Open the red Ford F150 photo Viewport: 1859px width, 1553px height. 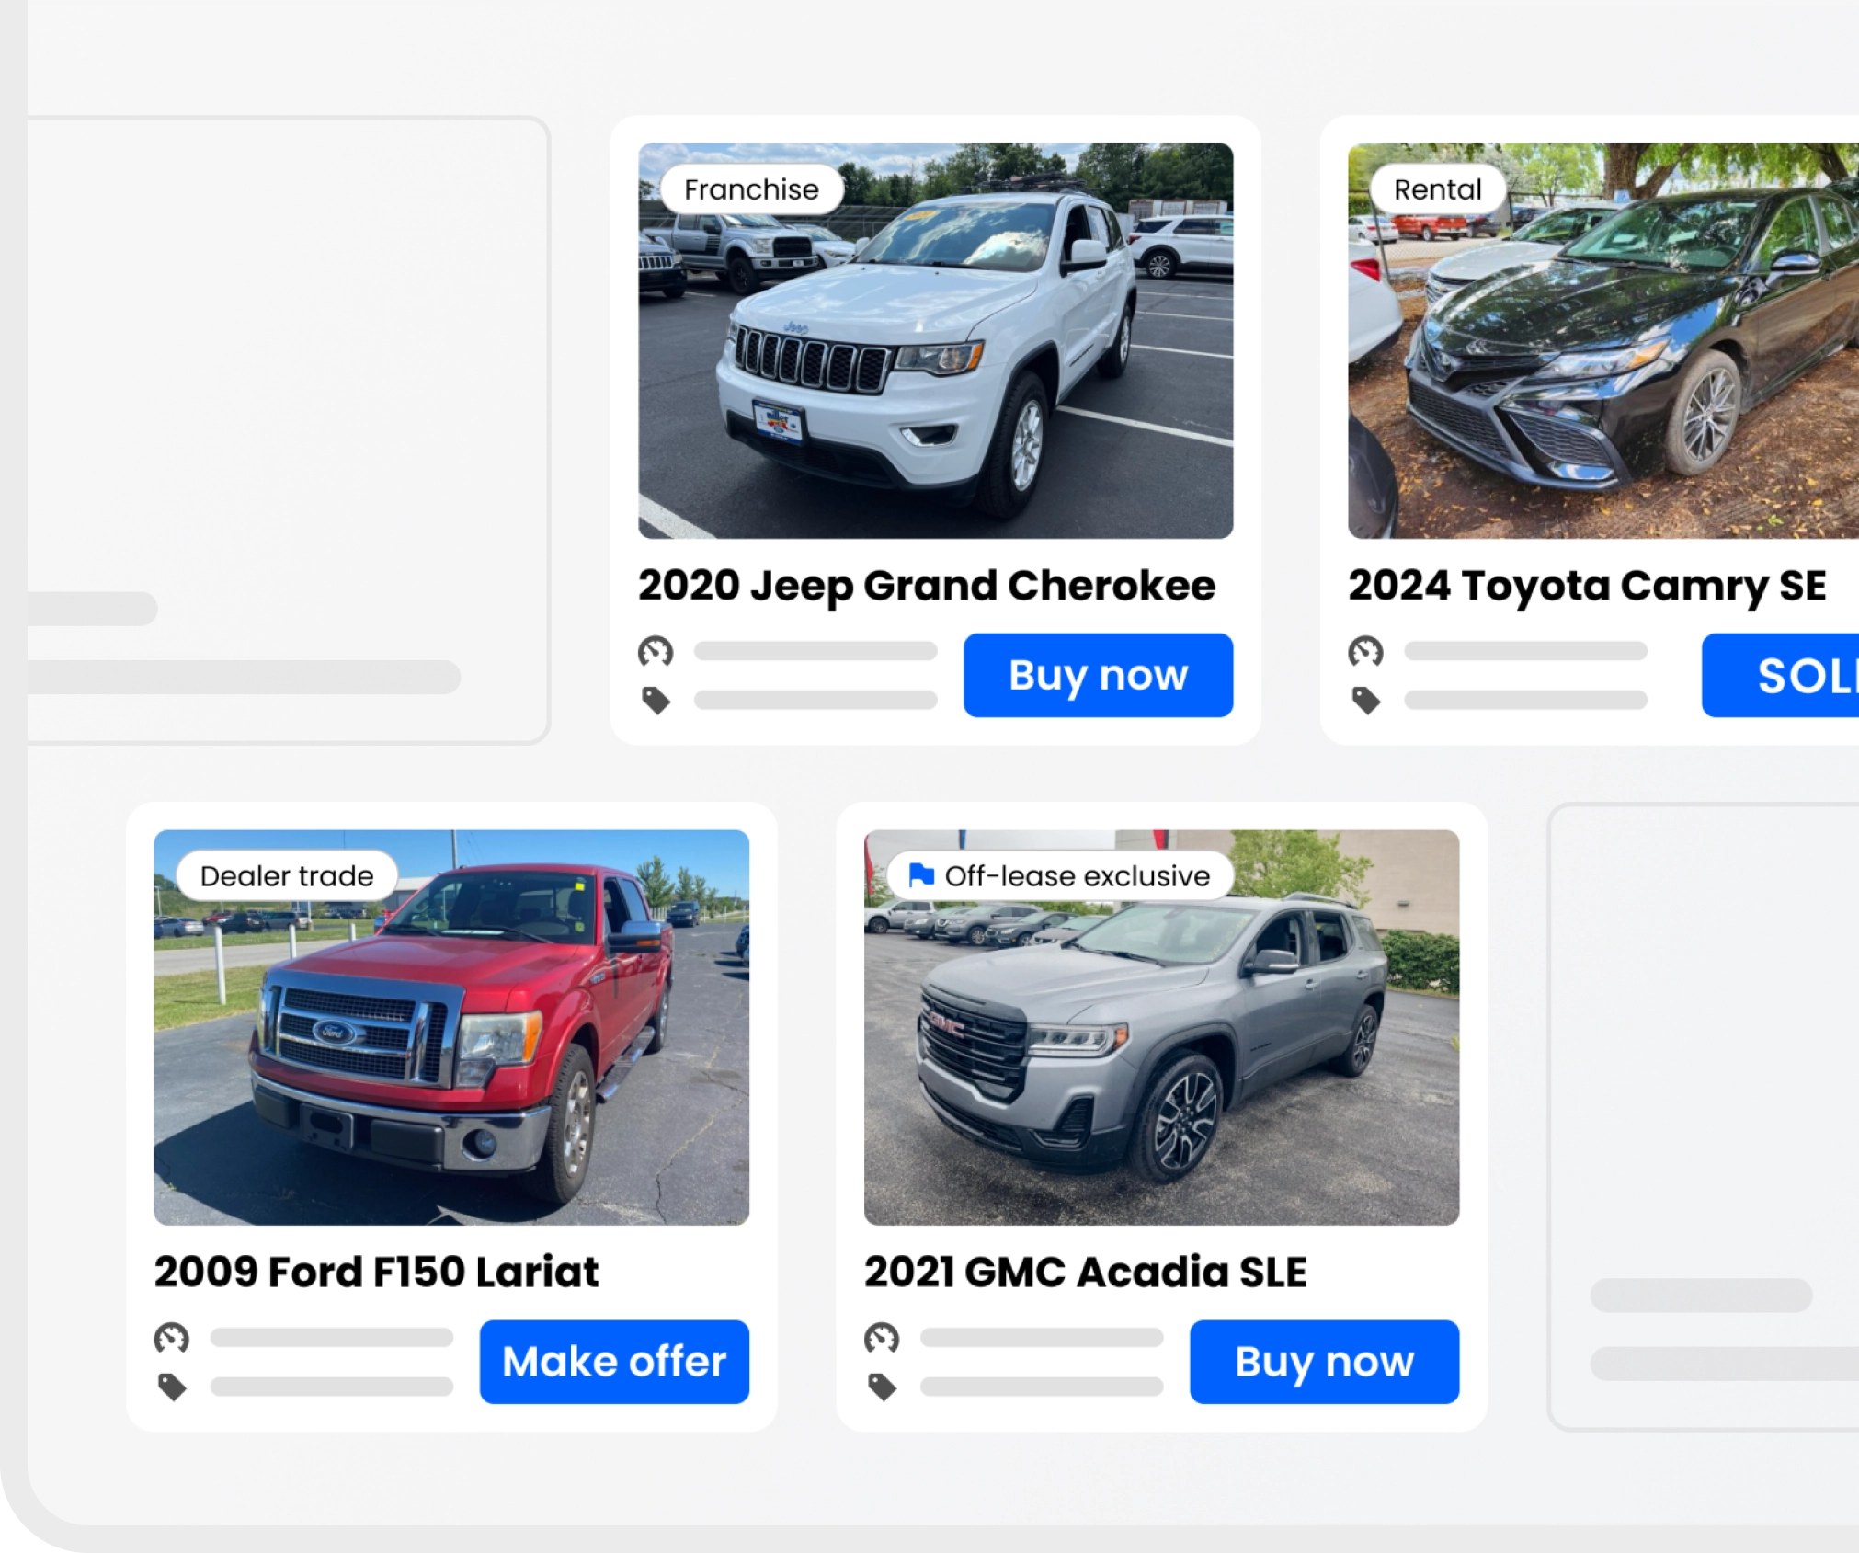click(451, 1027)
